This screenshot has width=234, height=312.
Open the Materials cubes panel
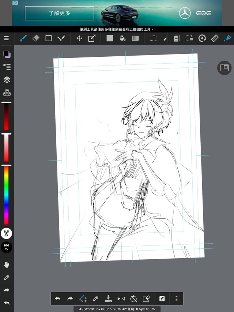7,93
